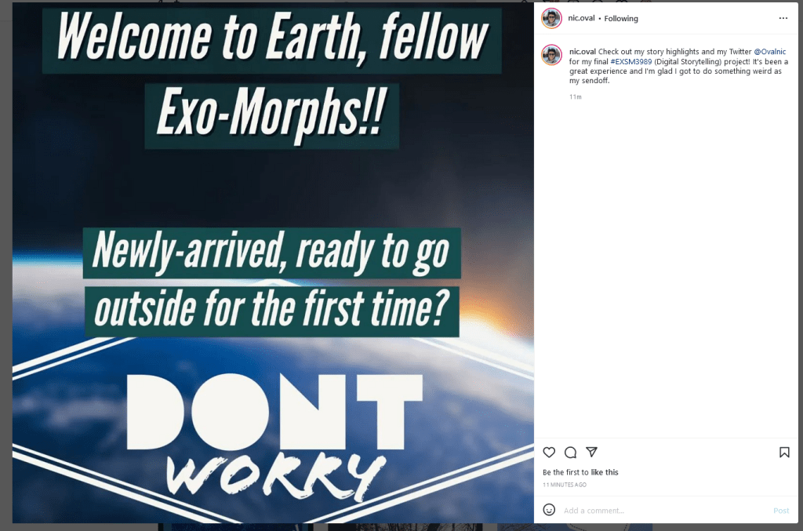The height and width of the screenshot is (531, 803).
Task: Click the 11m caption timestamp
Action: (575, 96)
